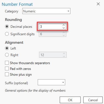This screenshot has width=104, height=104.
Task: Click inside the Decimal places input field
Action: coord(50,26)
